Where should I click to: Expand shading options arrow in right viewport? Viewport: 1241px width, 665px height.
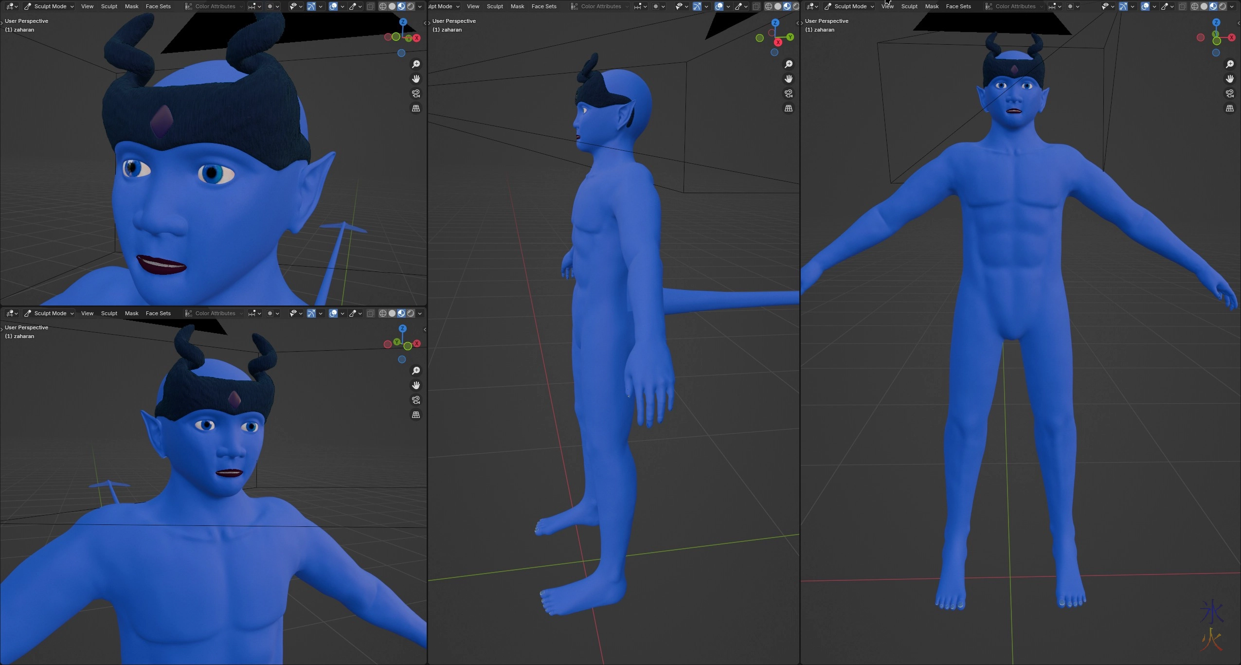1232,6
